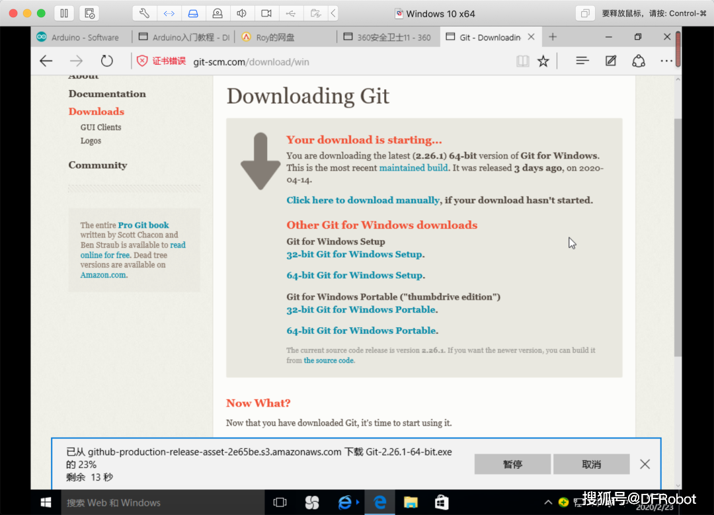The width and height of the screenshot is (714, 515).
Task: Click the share icon in the Edge toolbar
Action: pos(639,61)
